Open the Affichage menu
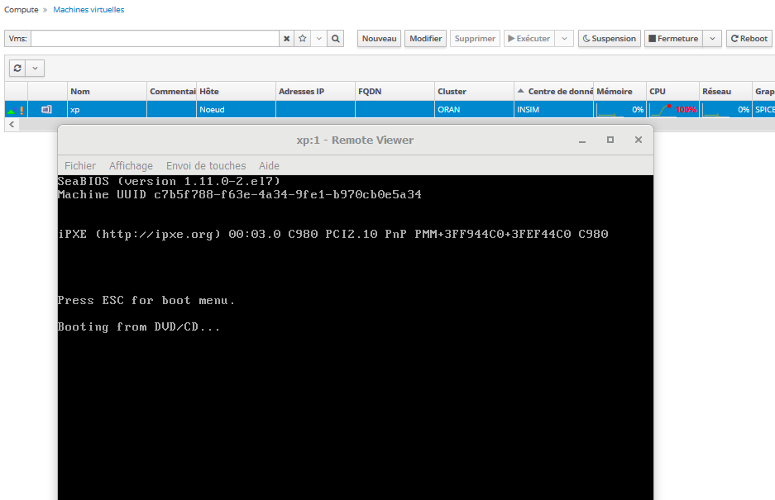 [131, 165]
